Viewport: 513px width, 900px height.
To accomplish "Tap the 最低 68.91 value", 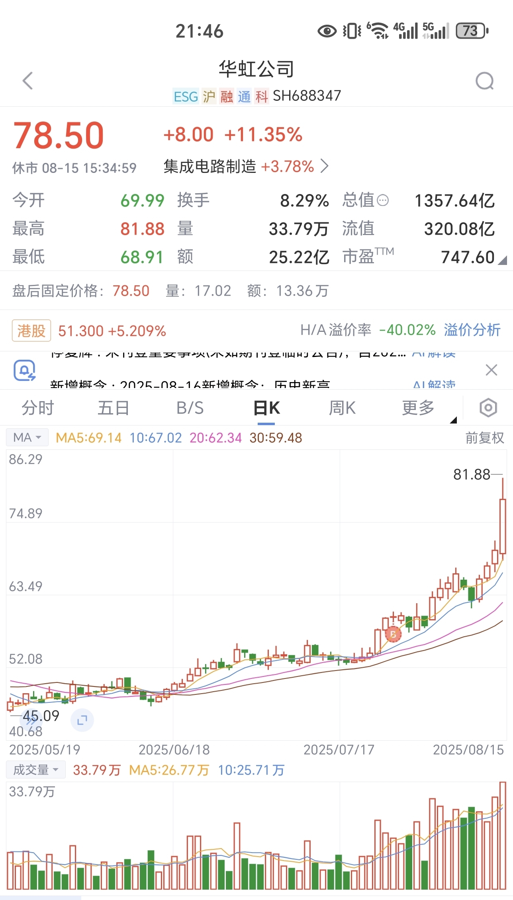I will [142, 257].
